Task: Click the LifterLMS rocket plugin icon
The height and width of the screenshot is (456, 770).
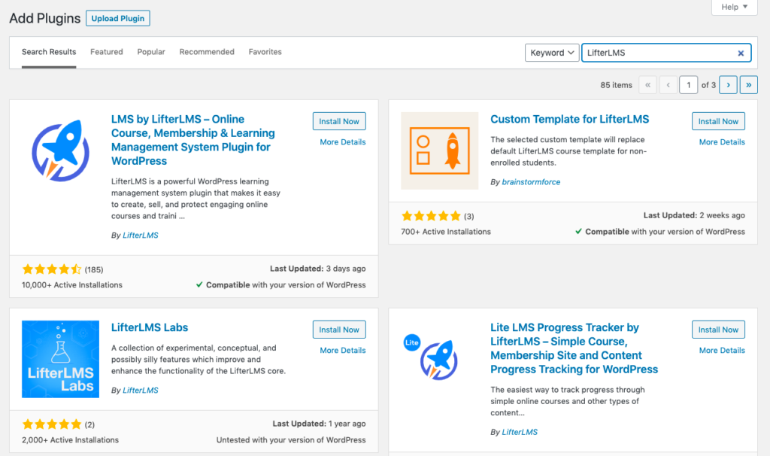Action: point(60,150)
